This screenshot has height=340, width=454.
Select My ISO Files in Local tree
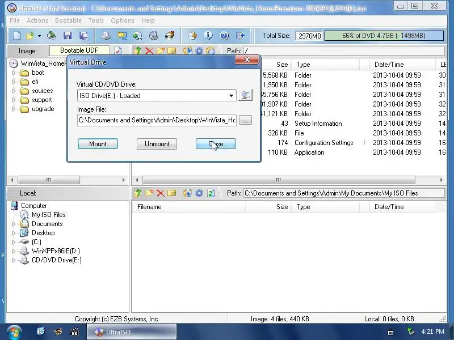pyautogui.click(x=48, y=215)
